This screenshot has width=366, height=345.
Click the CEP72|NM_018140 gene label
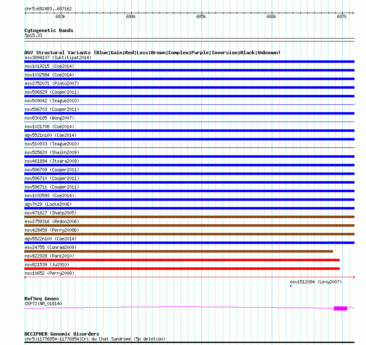point(43,304)
